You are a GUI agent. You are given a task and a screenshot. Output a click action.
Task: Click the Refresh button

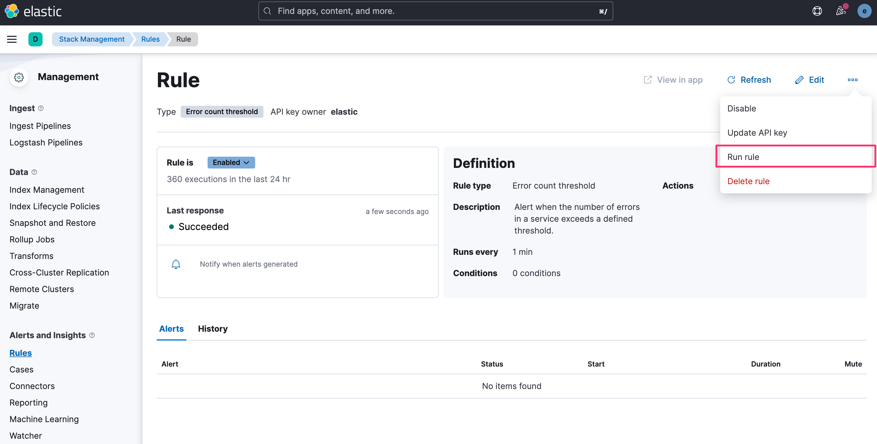pyautogui.click(x=749, y=80)
